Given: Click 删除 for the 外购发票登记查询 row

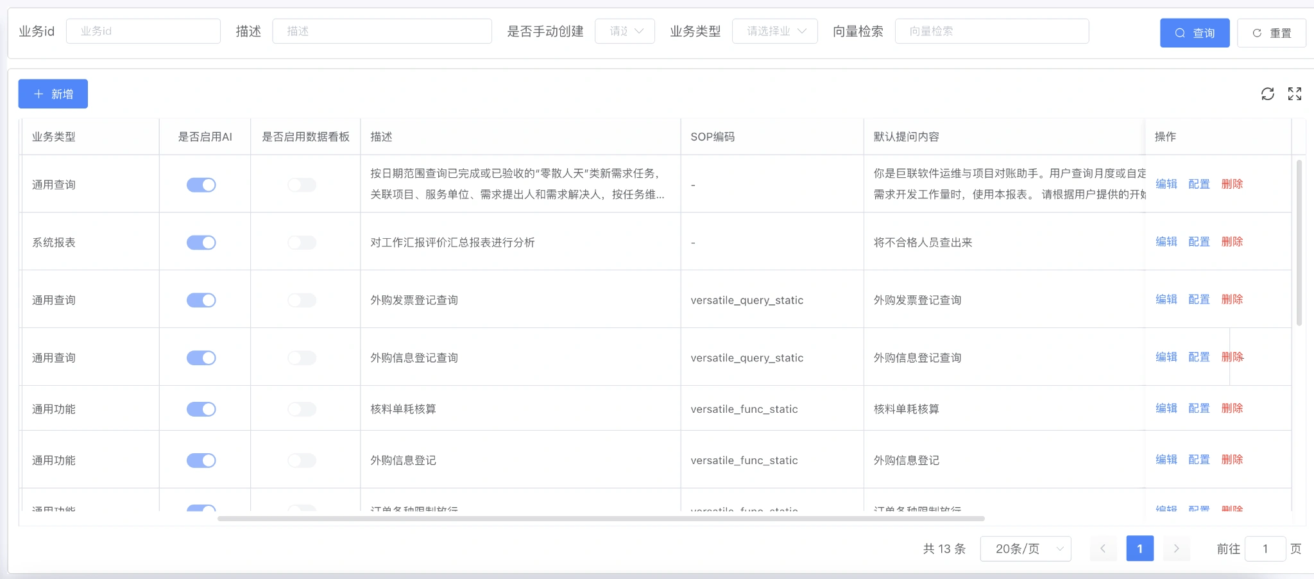Looking at the screenshot, I should click(x=1233, y=300).
